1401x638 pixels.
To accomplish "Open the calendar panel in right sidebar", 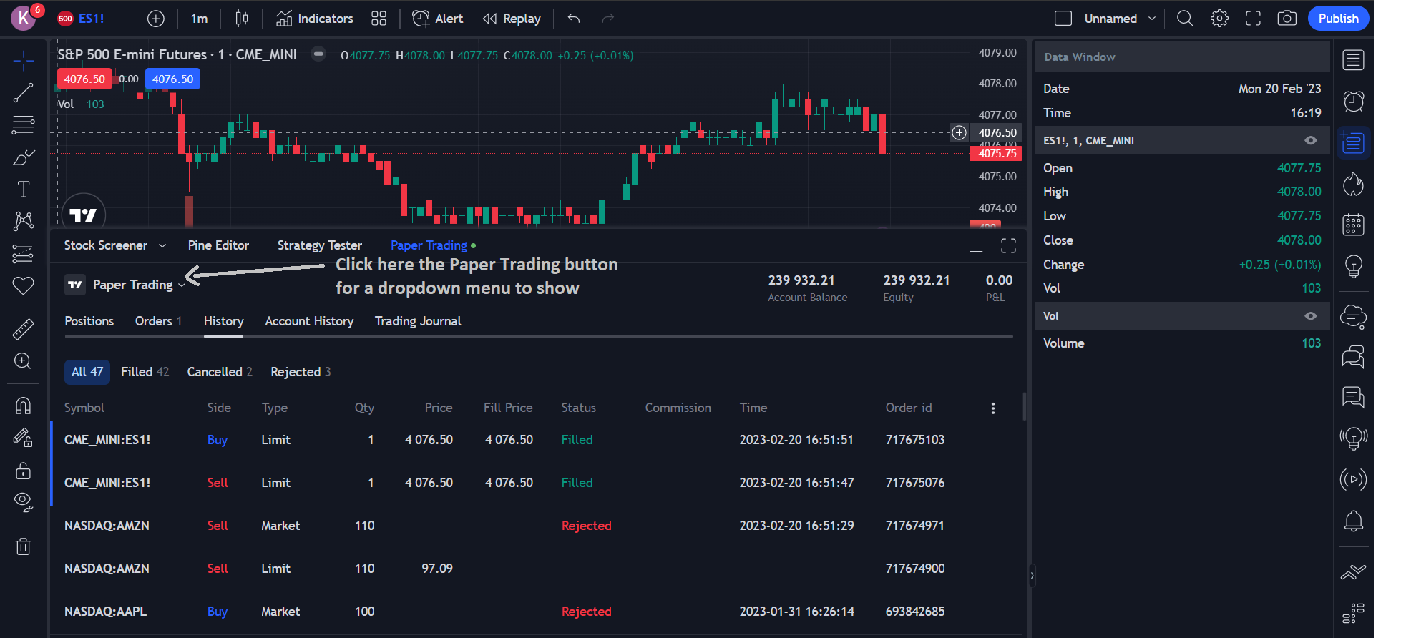I will [x=1353, y=225].
